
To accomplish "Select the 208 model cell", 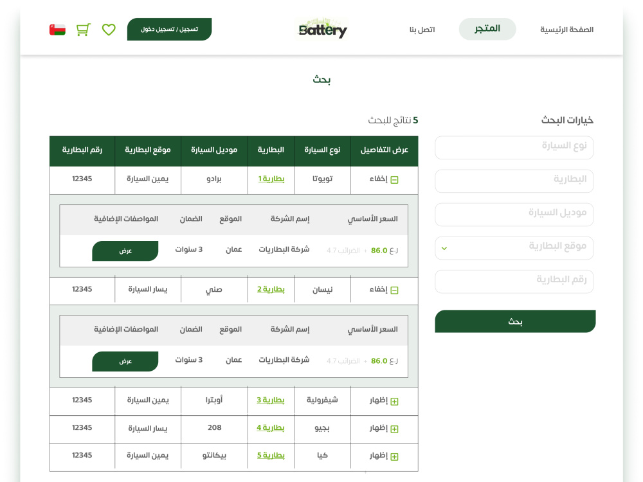I will point(214,428).
